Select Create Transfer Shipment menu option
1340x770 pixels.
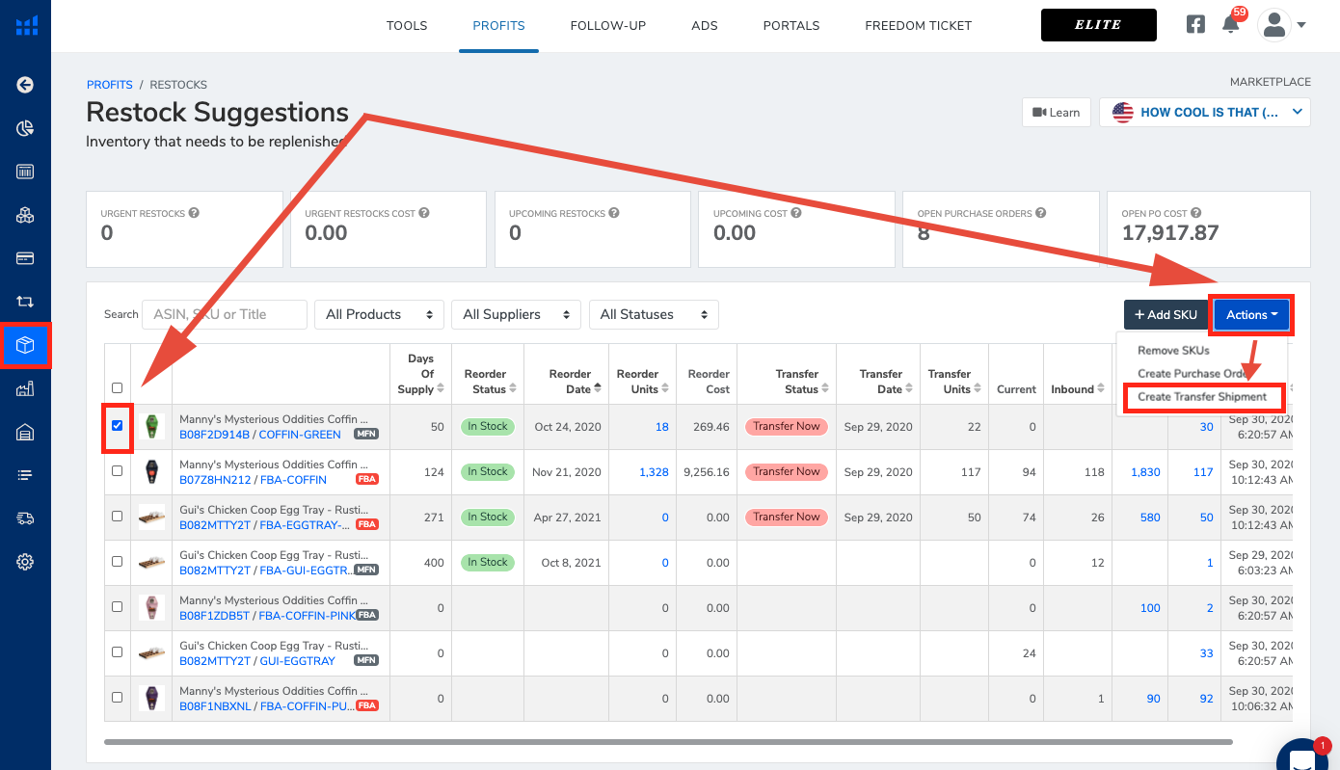pyautogui.click(x=1201, y=397)
